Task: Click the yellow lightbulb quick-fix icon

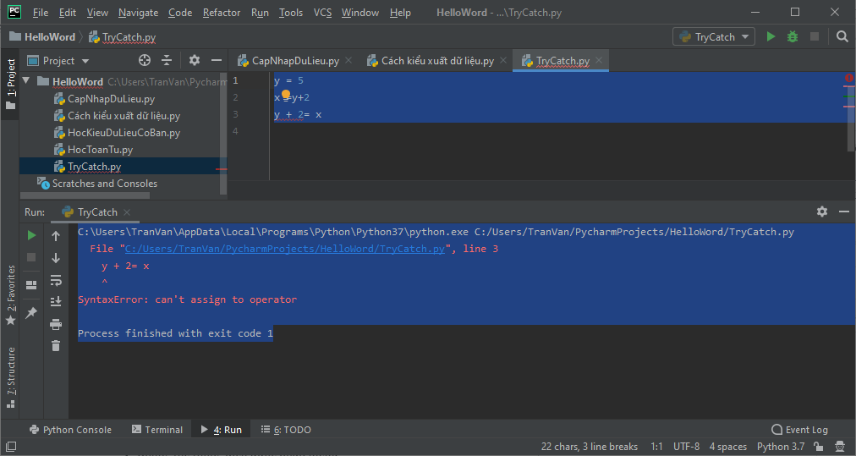Action: click(286, 96)
